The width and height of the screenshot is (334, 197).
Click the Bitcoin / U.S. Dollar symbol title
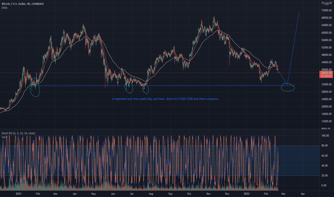(x=23, y=4)
